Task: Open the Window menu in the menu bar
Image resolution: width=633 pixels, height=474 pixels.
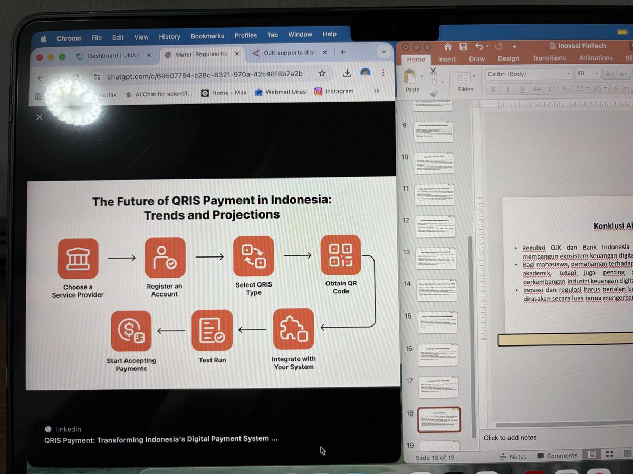Action: [x=300, y=34]
